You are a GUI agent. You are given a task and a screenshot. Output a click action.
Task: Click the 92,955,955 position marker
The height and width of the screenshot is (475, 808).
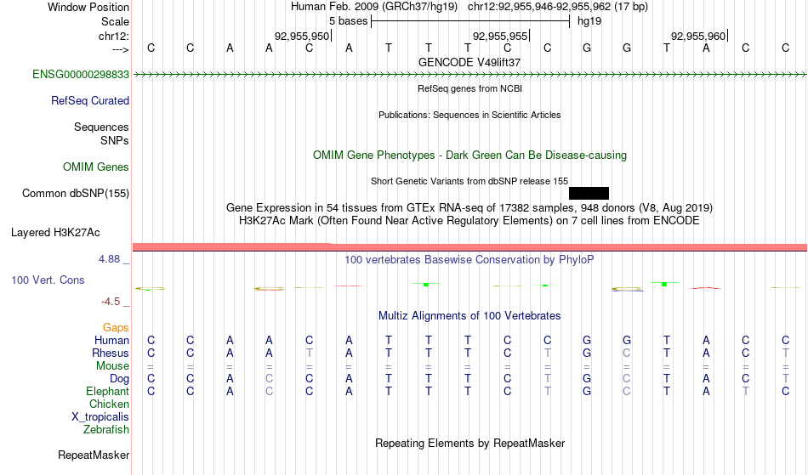(502, 36)
